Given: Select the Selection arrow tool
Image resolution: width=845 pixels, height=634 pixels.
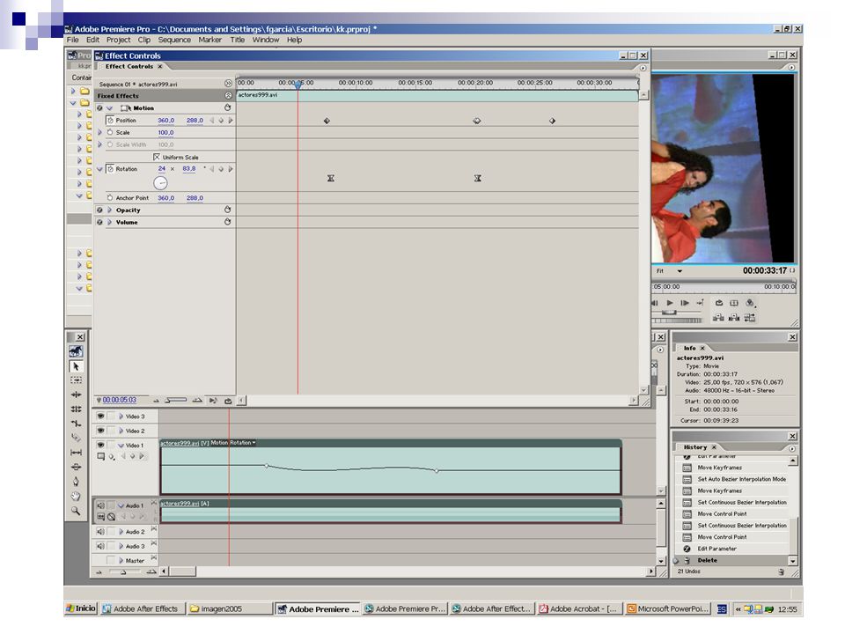Looking at the screenshot, I should point(76,366).
